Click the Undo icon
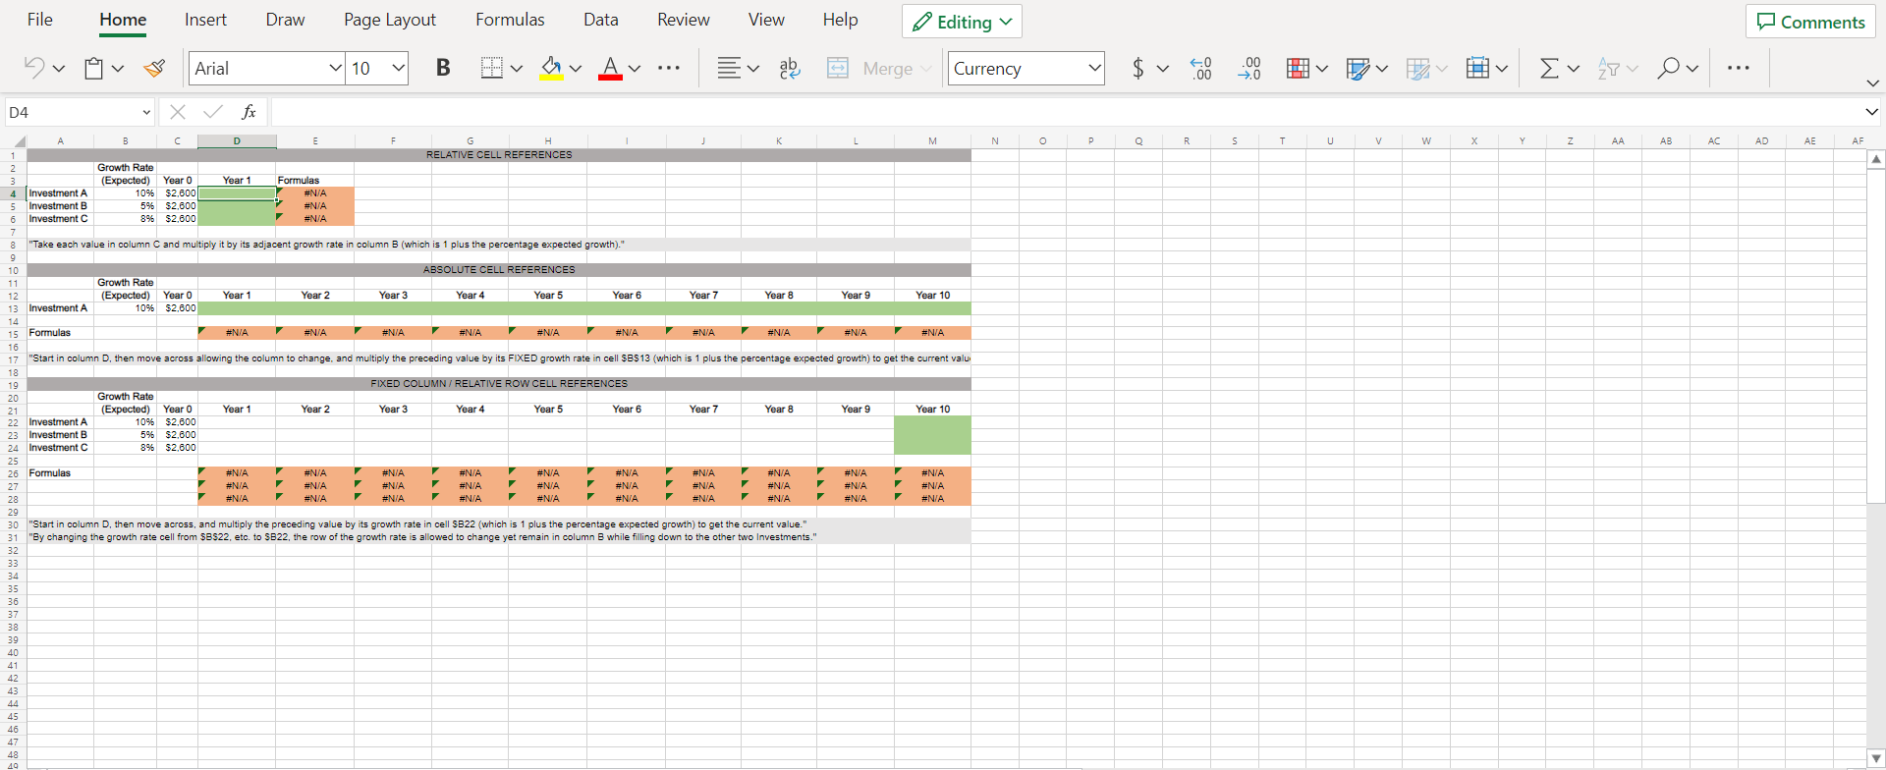The width and height of the screenshot is (1886, 770). [x=34, y=68]
